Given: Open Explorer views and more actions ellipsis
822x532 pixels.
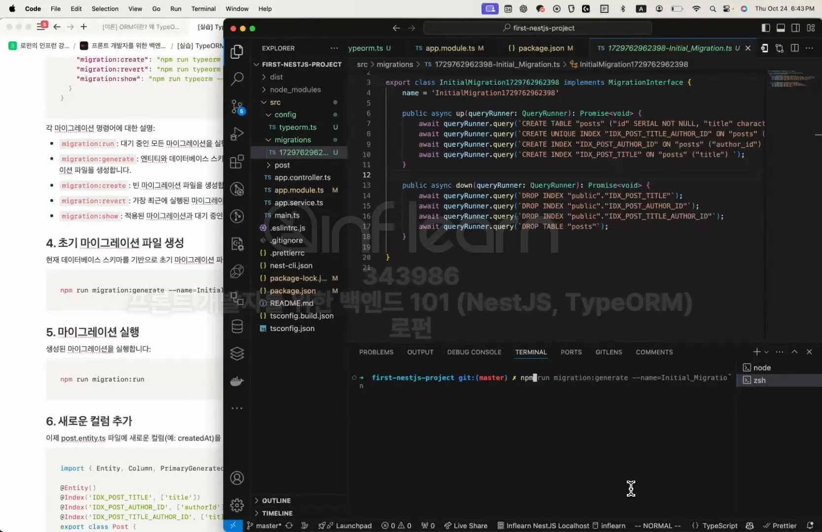Looking at the screenshot, I should click(334, 48).
